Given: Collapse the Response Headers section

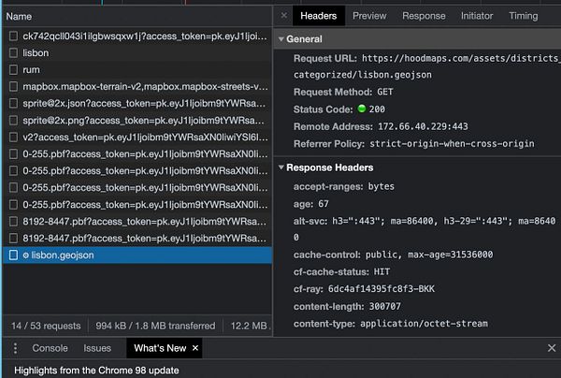Looking at the screenshot, I should coord(281,167).
